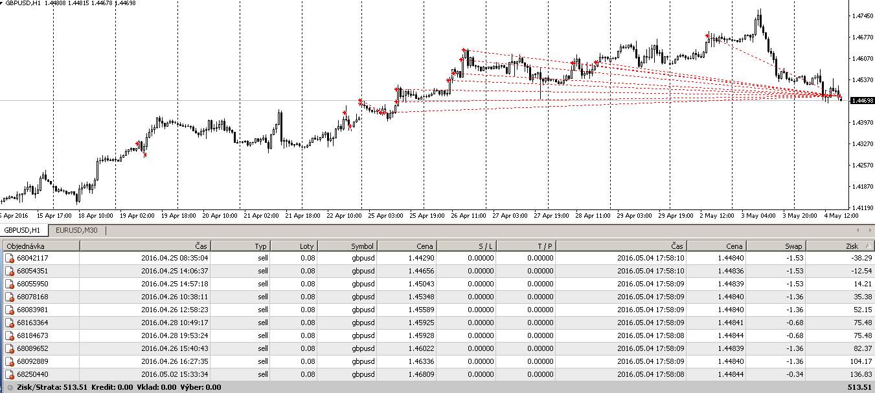Screen dimensions: 875x393
Task: Select the icon for order 68089652
Action: point(9,348)
